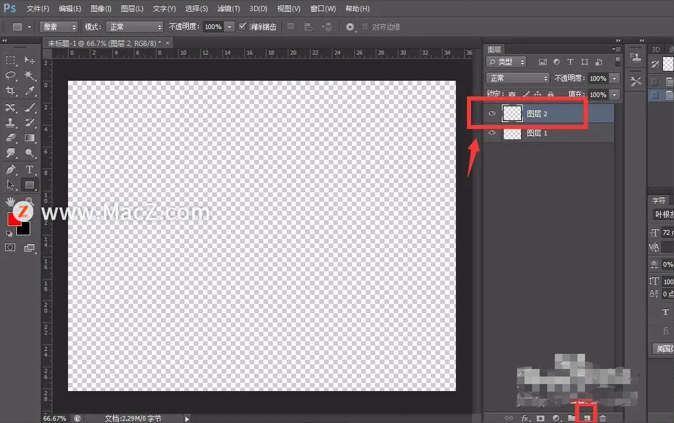The image size is (674, 423).
Task: Select the Pen tool
Action: [x=10, y=170]
